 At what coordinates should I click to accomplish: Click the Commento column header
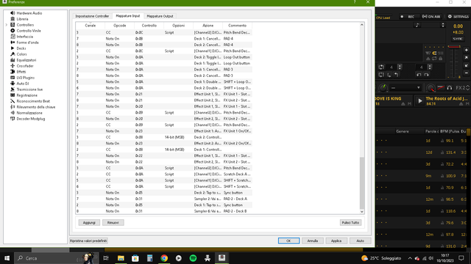coord(237,26)
